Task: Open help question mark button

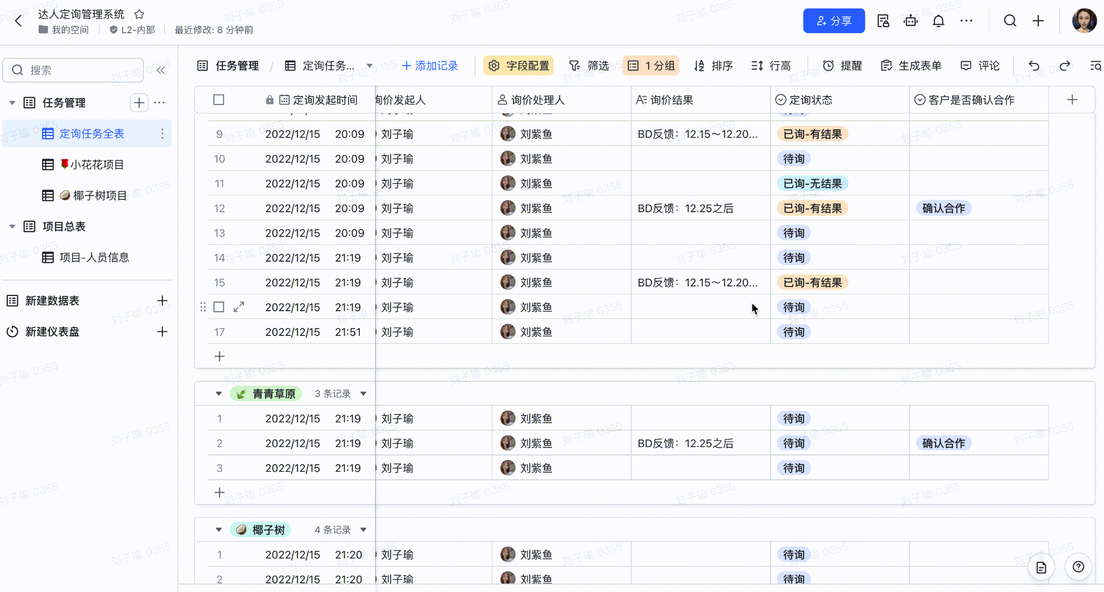Action: tap(1078, 567)
